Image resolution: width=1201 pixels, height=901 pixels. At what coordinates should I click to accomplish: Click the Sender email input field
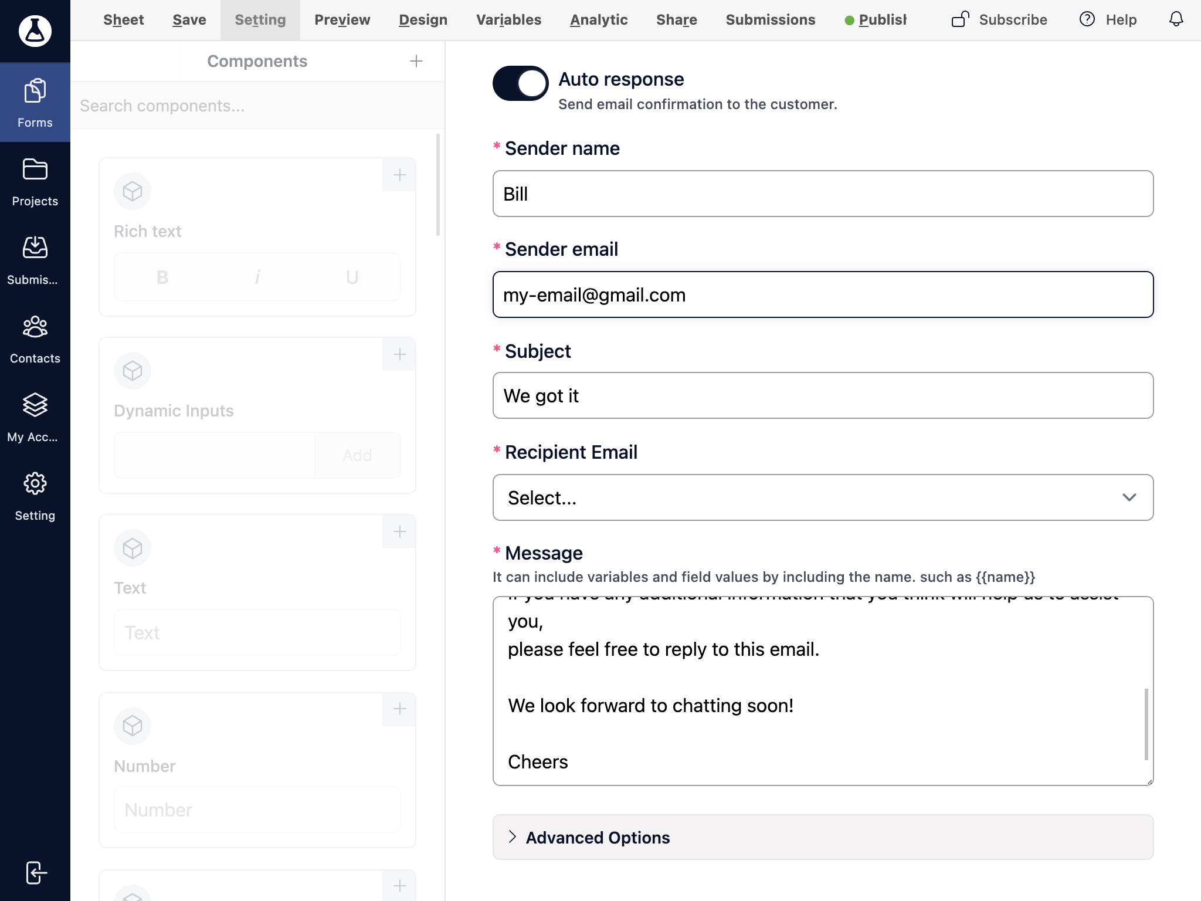(823, 294)
